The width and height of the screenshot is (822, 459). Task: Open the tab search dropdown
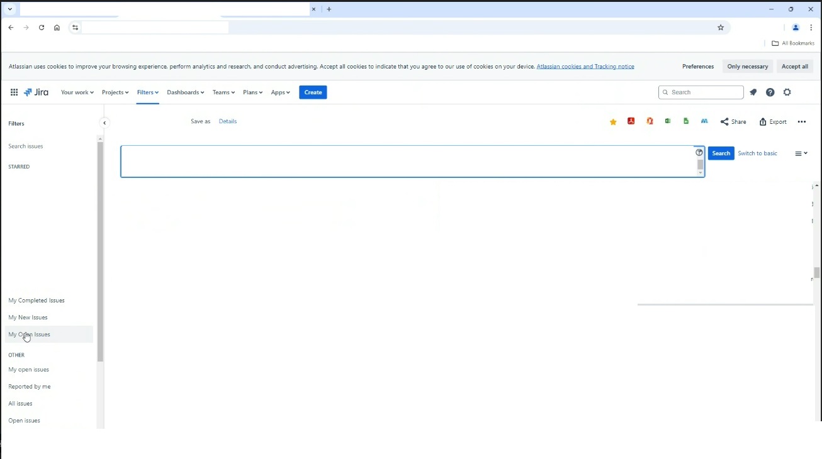pos(10,9)
